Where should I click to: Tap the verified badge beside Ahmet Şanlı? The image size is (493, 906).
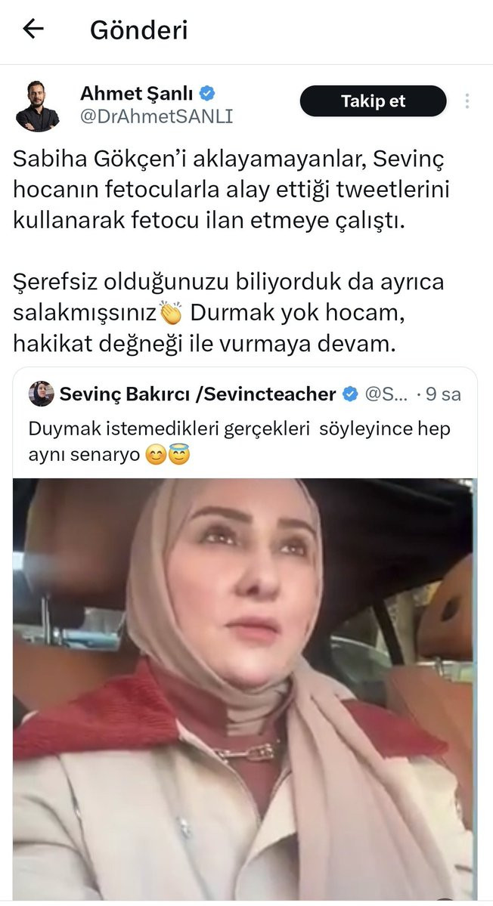[207, 92]
